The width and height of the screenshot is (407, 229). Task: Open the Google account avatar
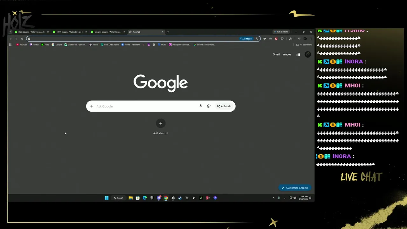[307, 54]
